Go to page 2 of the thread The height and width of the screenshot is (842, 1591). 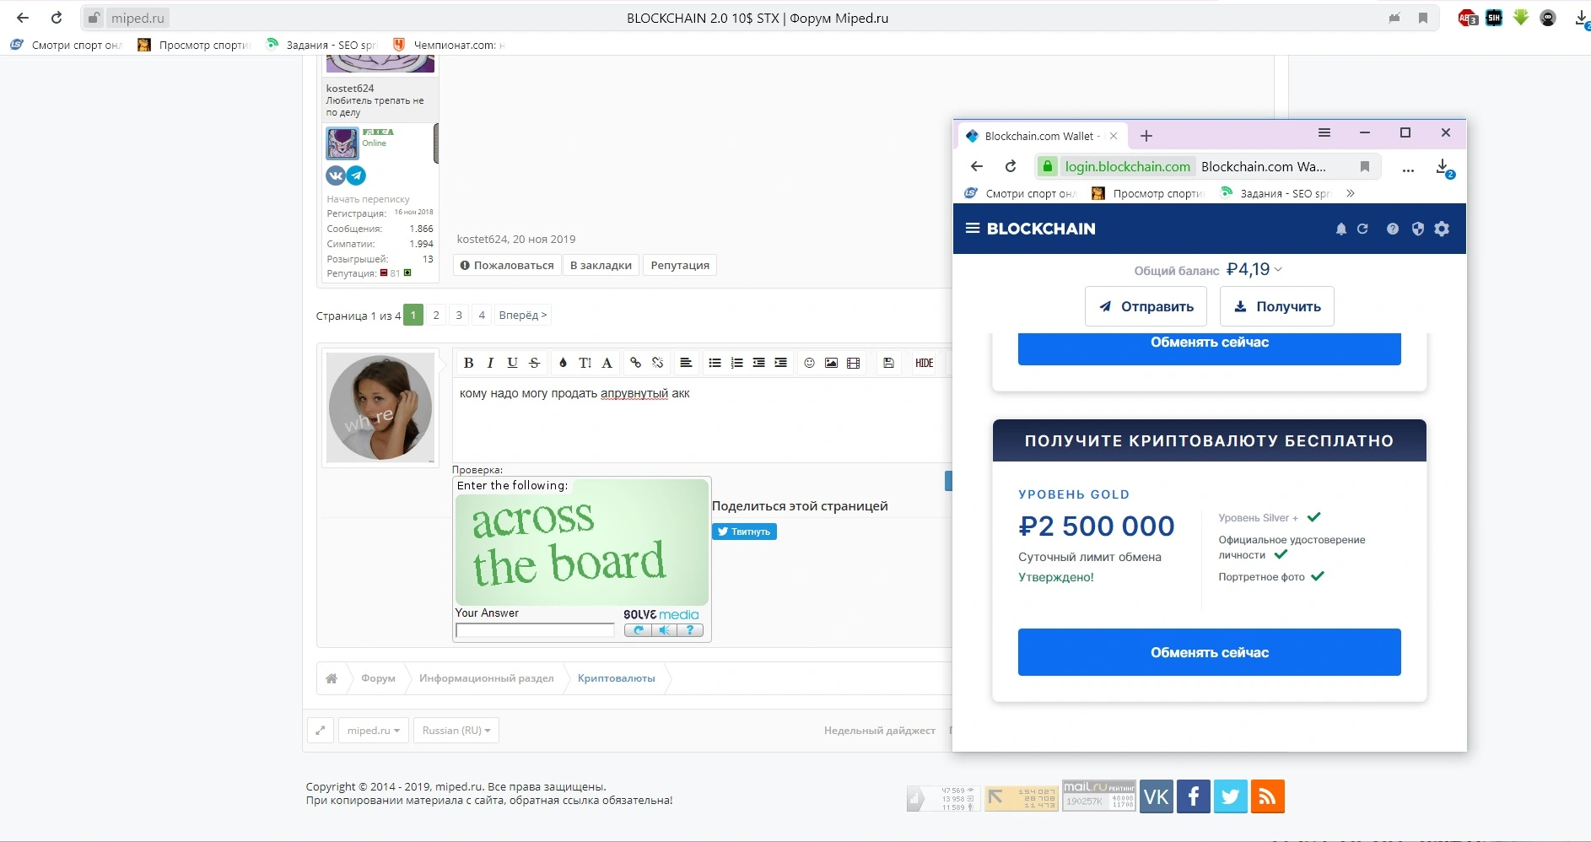436,315
